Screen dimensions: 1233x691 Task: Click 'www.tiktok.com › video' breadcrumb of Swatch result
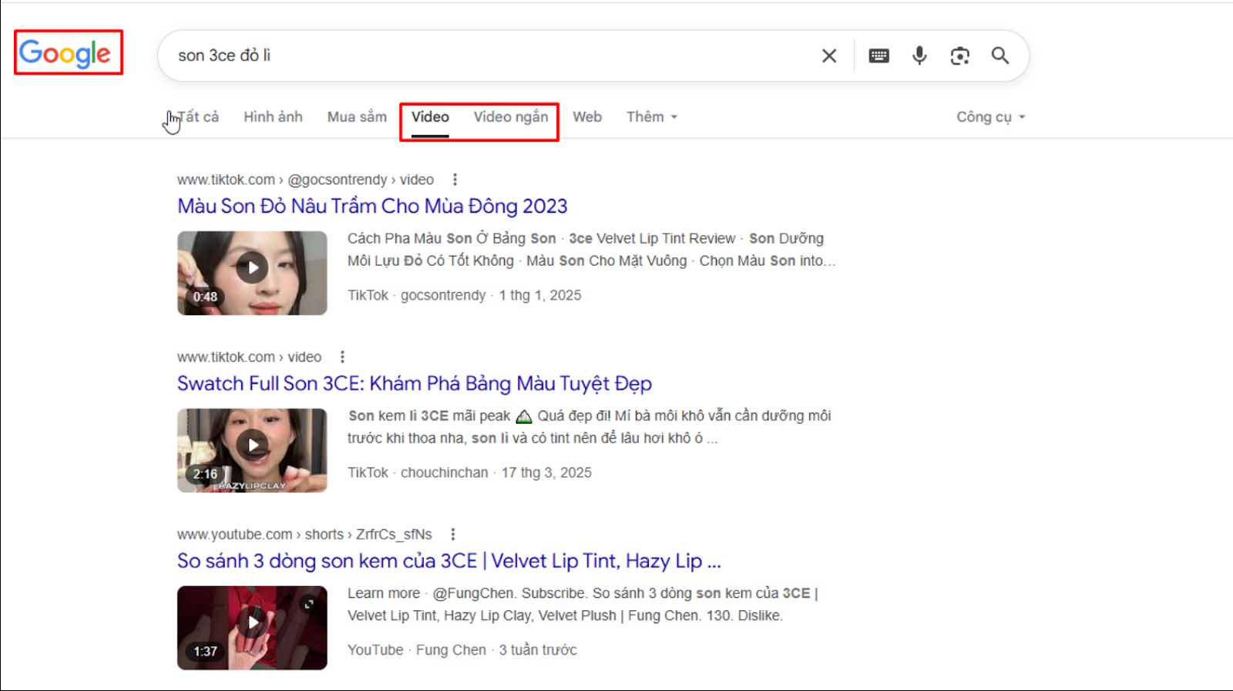pyautogui.click(x=249, y=357)
